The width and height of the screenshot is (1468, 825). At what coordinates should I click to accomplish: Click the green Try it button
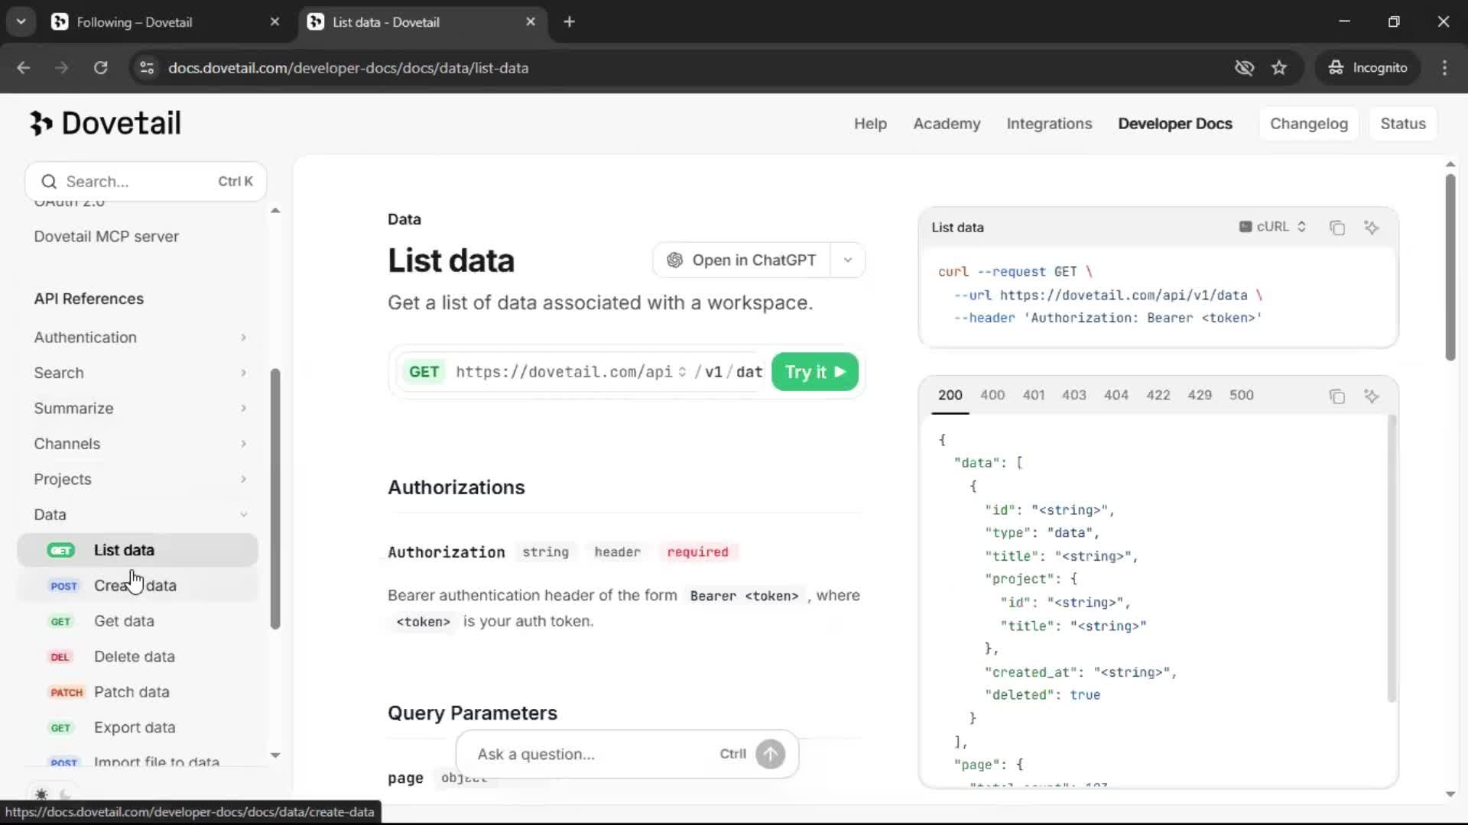point(814,372)
